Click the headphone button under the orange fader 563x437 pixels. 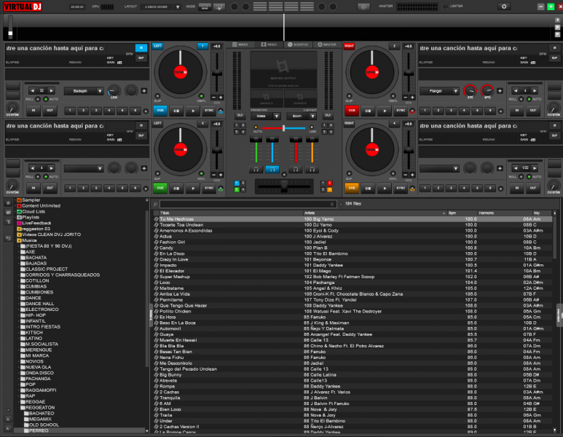312,170
